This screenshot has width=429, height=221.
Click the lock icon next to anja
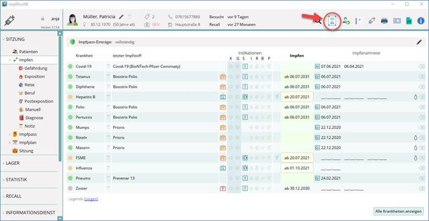click(43, 19)
